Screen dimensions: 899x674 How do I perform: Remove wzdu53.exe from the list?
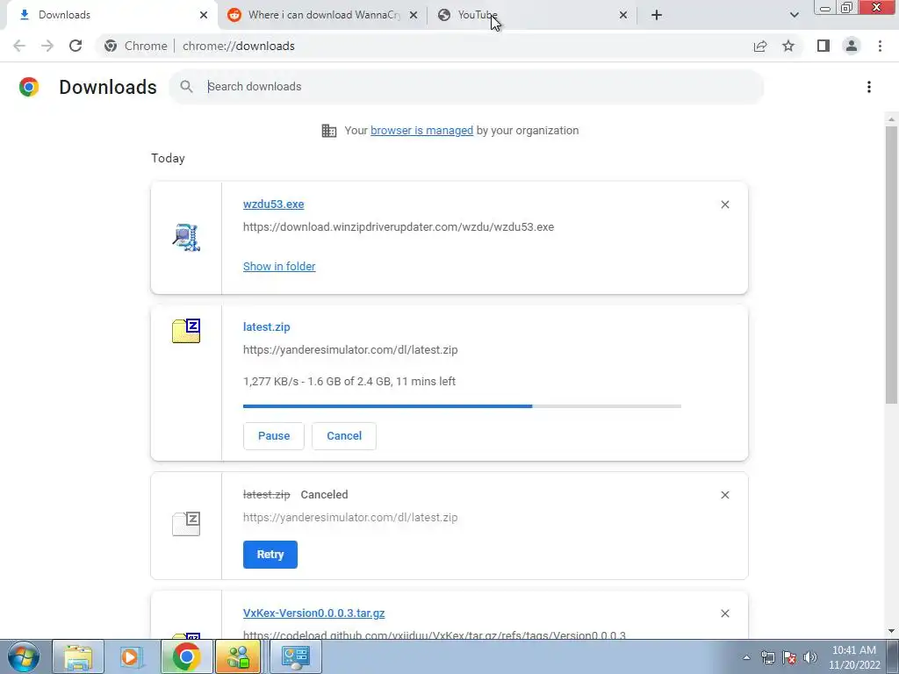click(x=724, y=204)
